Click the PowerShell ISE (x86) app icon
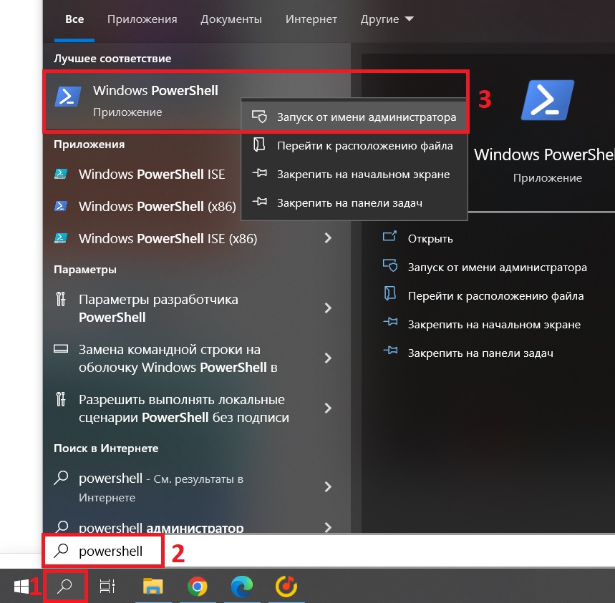The image size is (615, 603). pyautogui.click(x=60, y=237)
